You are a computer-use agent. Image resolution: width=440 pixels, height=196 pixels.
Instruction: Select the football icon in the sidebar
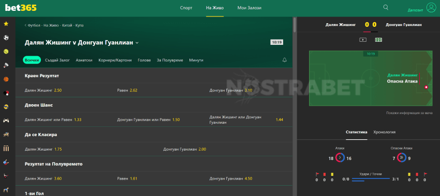point(6,38)
